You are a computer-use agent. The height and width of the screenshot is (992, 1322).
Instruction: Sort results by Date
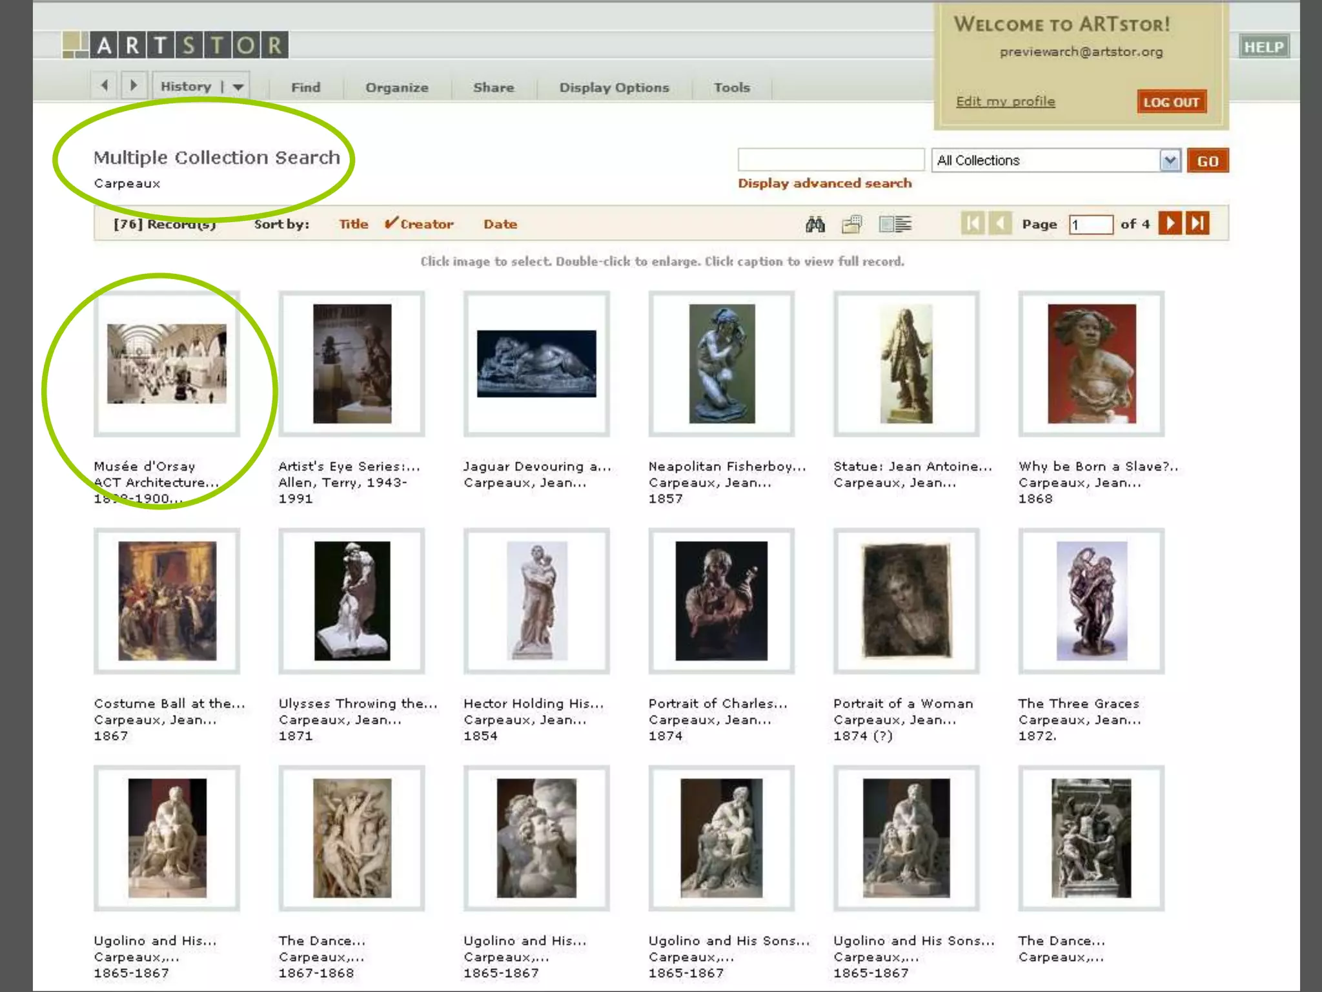point(500,224)
